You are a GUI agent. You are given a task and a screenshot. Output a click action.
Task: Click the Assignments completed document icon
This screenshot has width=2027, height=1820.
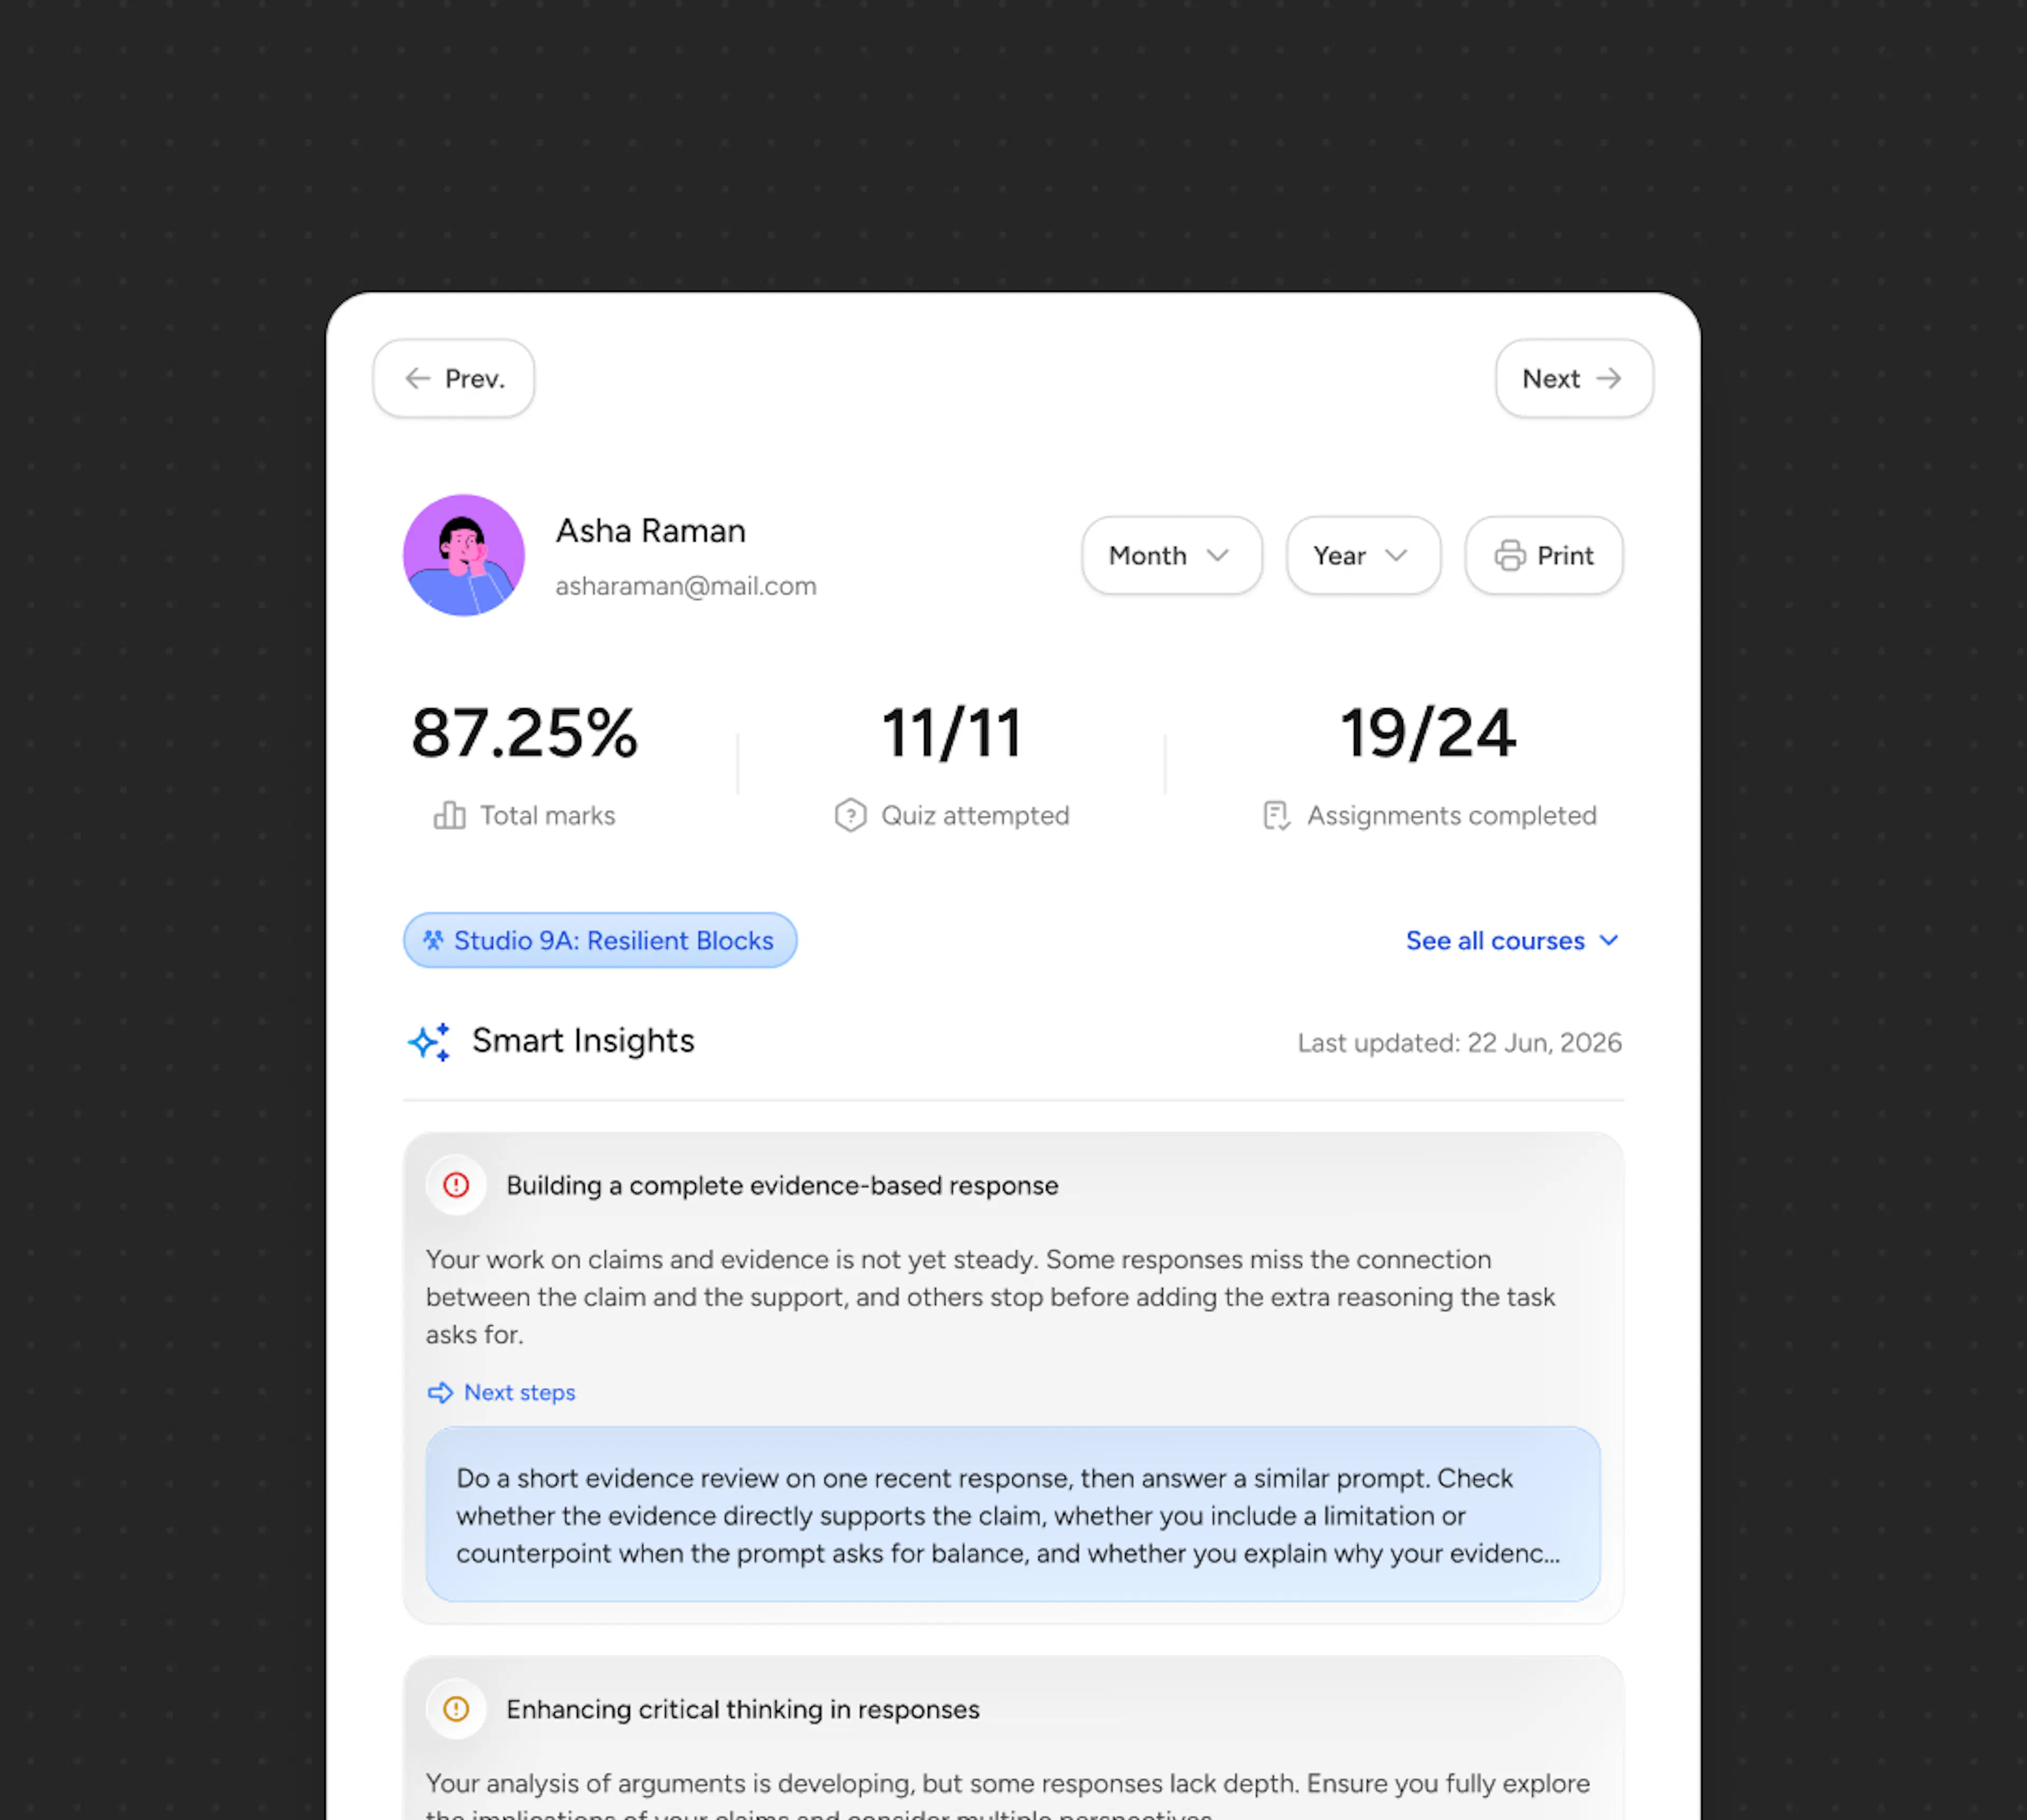1276,815
